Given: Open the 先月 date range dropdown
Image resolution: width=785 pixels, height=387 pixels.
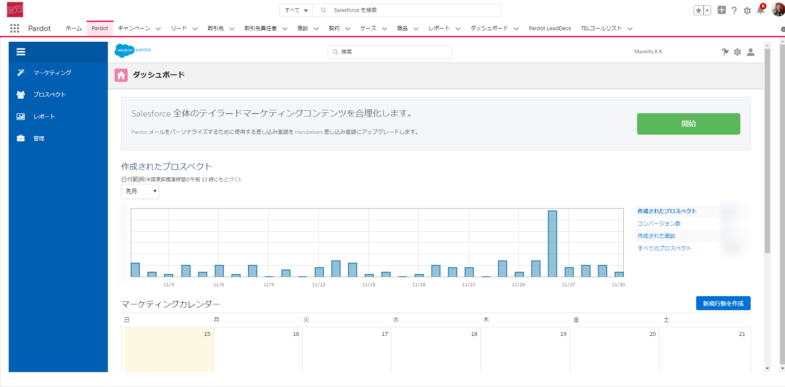Looking at the screenshot, I should click(140, 191).
